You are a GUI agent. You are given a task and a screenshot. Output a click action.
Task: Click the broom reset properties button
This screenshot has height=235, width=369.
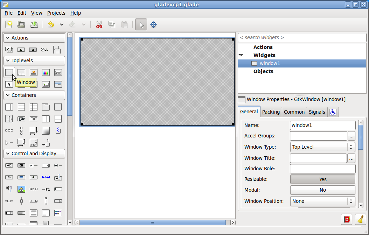(x=361, y=219)
